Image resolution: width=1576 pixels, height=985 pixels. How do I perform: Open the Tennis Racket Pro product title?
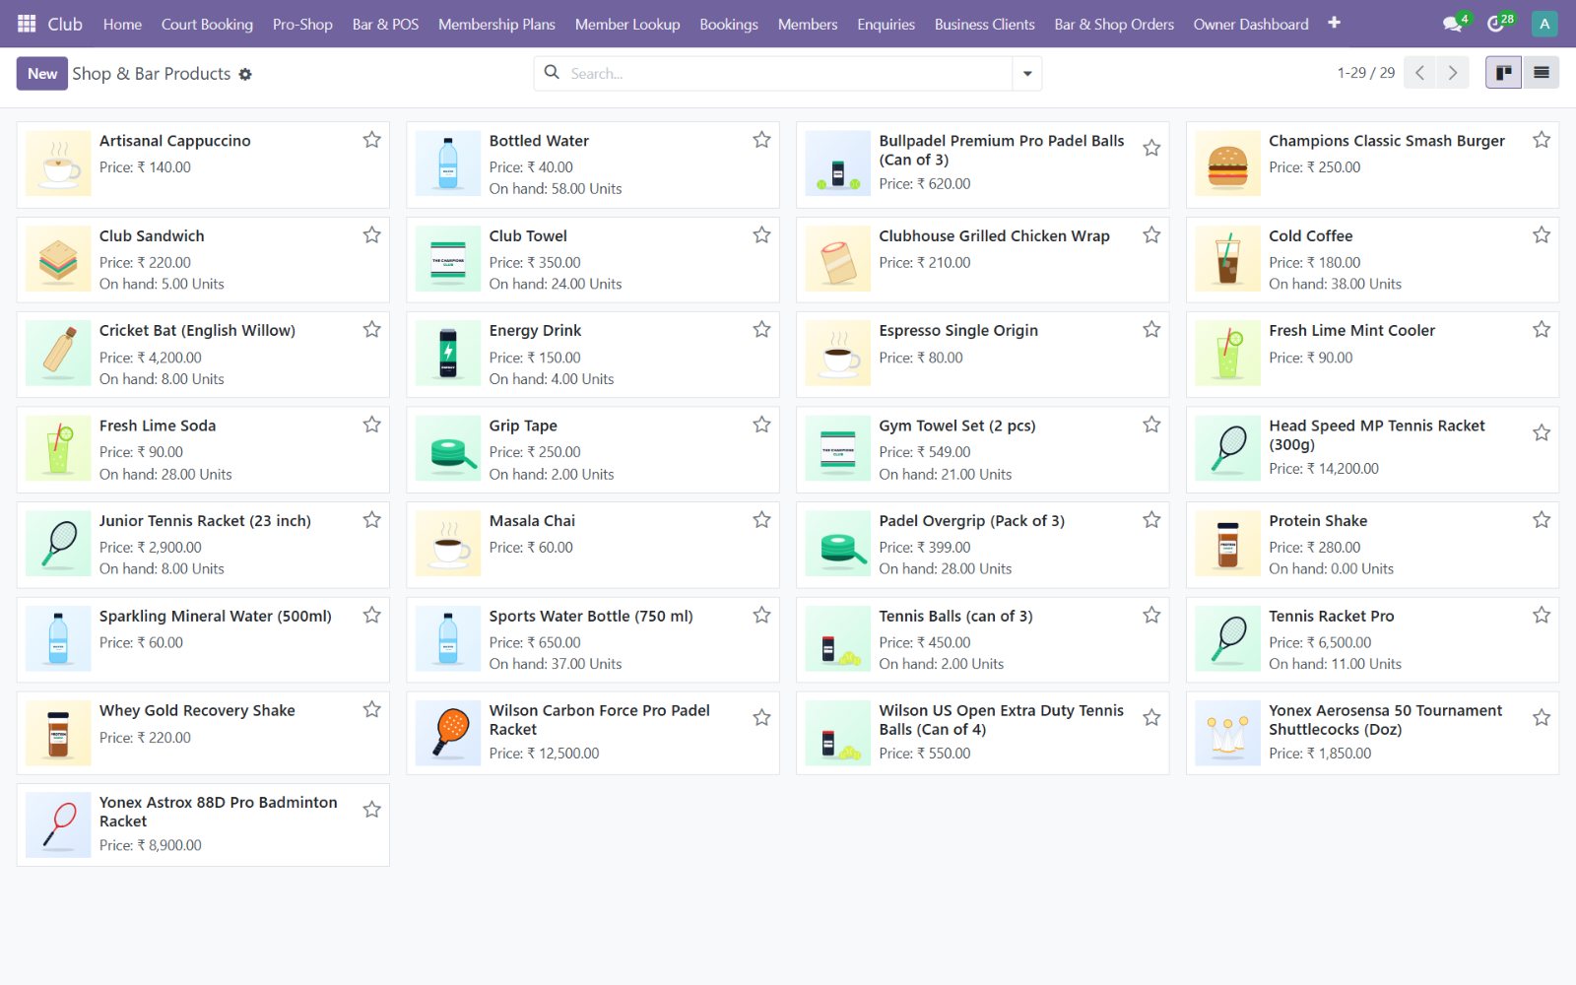[x=1331, y=616]
